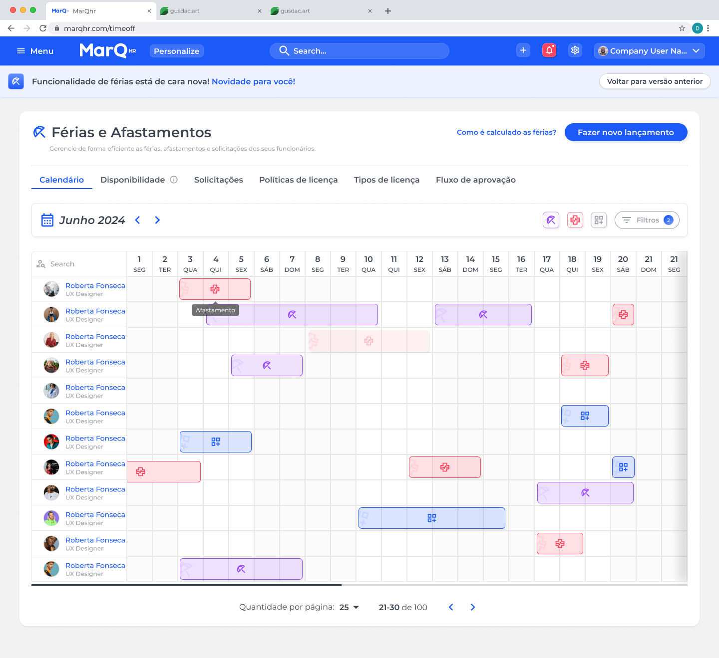
Task: Open the items-per-page dropdown showing 25
Action: coord(348,607)
